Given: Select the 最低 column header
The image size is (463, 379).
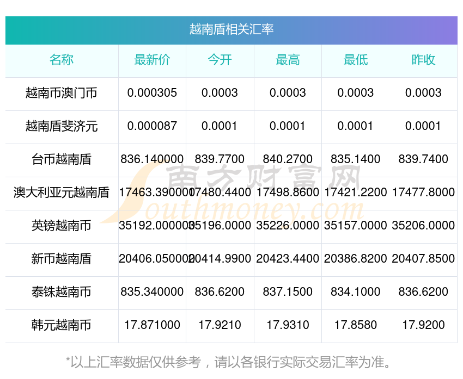Looking at the screenshot, I should pos(356,60).
